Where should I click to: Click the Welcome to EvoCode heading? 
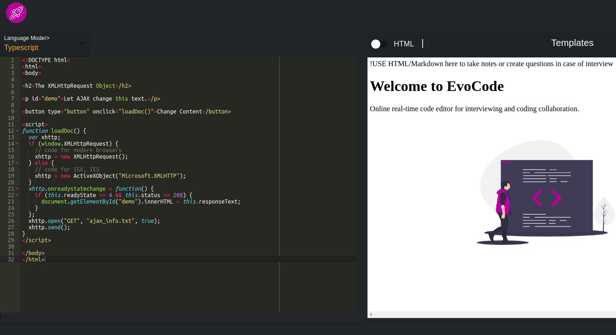tap(436, 86)
